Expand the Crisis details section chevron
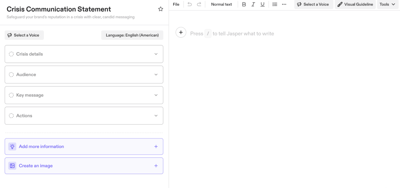The width and height of the screenshot is (400, 188). click(156, 54)
